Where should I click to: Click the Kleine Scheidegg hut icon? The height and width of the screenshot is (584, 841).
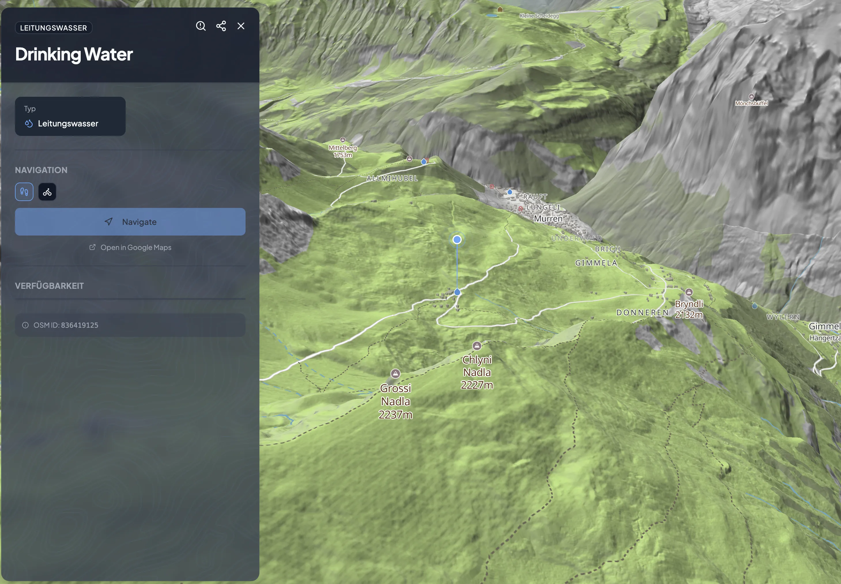(500, 9)
